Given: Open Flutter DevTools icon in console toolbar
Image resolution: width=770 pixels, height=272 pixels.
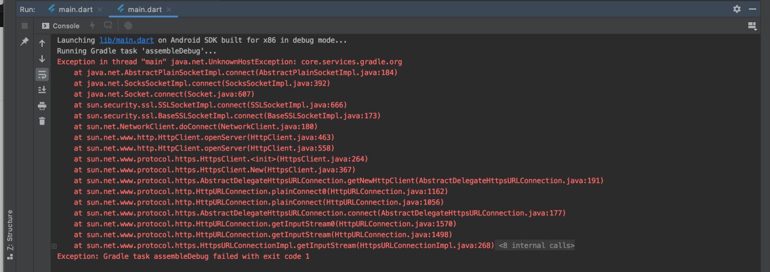Looking at the screenshot, I should click(128, 26).
